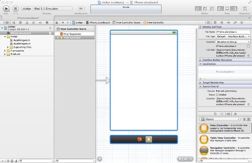The width and height of the screenshot is (252, 163).
Task: Open AppDelegate.h file
Action: tap(22, 40)
